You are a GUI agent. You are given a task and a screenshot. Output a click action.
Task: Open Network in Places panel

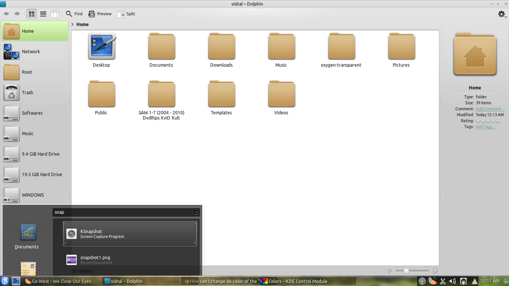click(x=35, y=51)
